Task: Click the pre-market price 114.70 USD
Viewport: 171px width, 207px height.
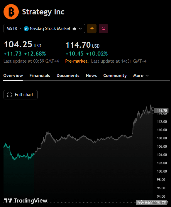Action: click(83, 45)
